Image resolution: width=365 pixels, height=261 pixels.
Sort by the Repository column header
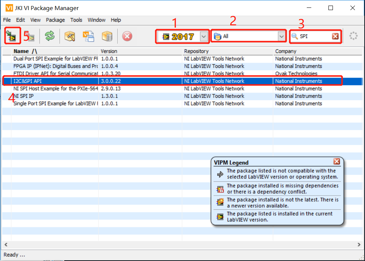[227, 51]
